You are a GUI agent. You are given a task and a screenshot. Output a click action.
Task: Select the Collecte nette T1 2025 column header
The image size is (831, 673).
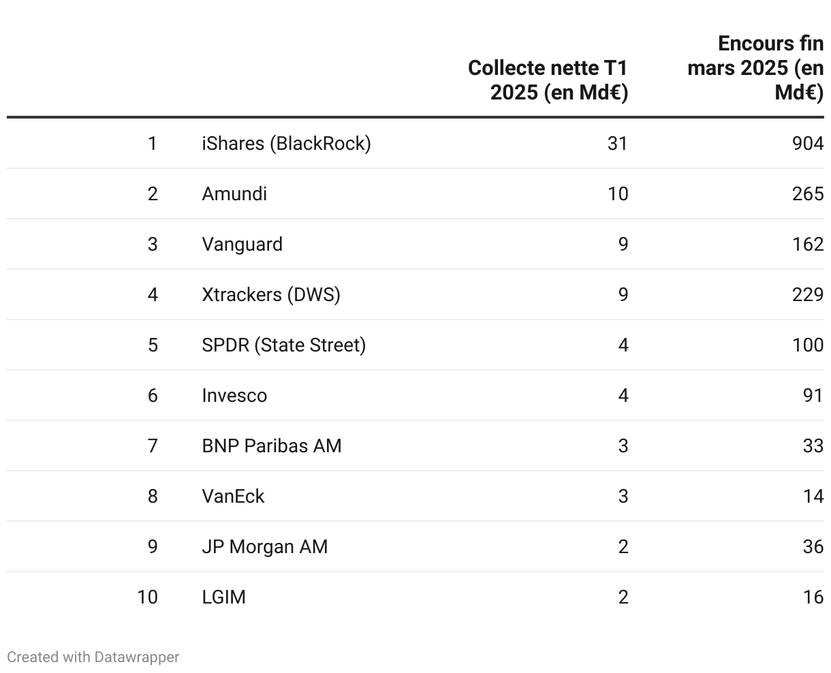[x=548, y=80]
